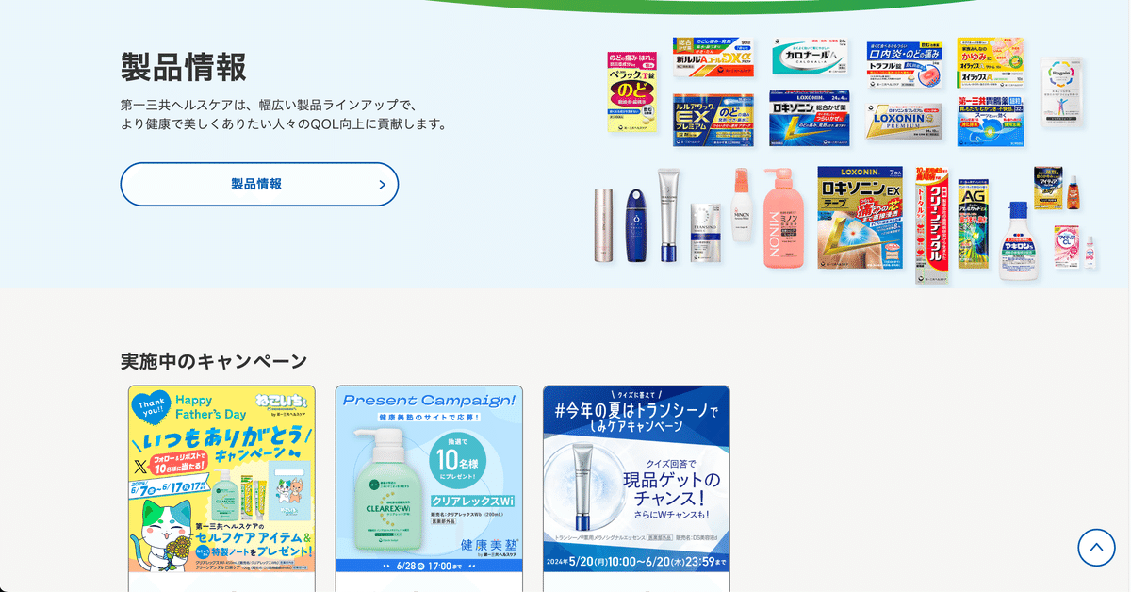The height and width of the screenshot is (592, 1131).
Task: Click the ルルアタックEX プレミアム box
Action: click(713, 120)
